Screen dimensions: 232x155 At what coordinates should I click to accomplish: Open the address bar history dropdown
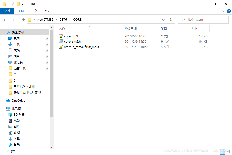[163, 20]
